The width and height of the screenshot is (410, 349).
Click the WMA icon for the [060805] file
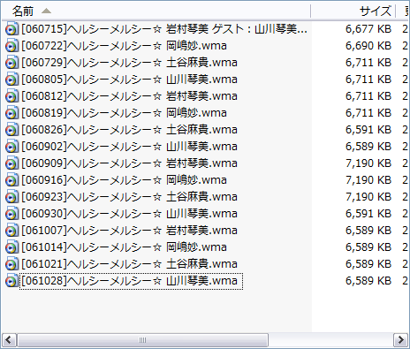(11, 80)
